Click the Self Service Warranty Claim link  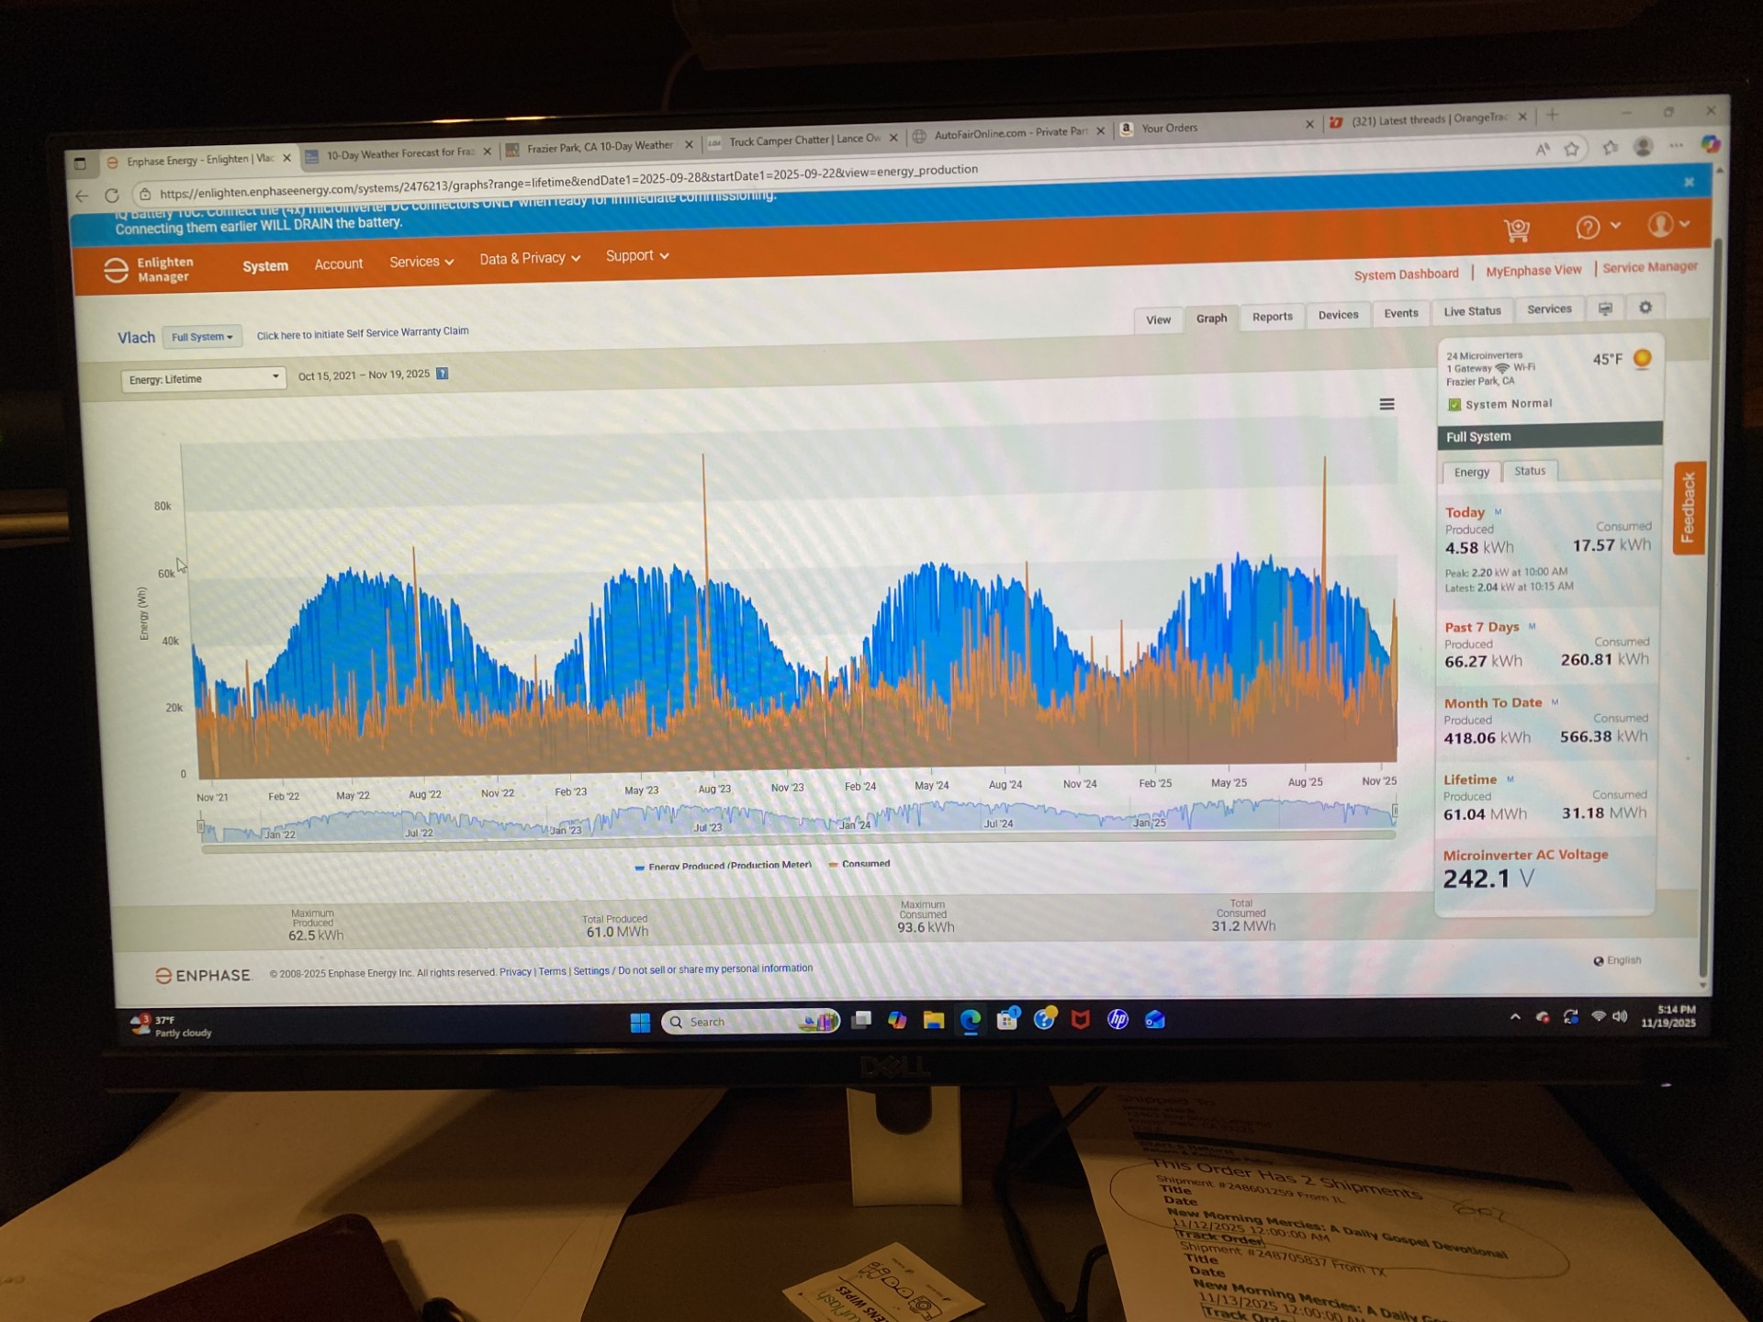(x=363, y=333)
